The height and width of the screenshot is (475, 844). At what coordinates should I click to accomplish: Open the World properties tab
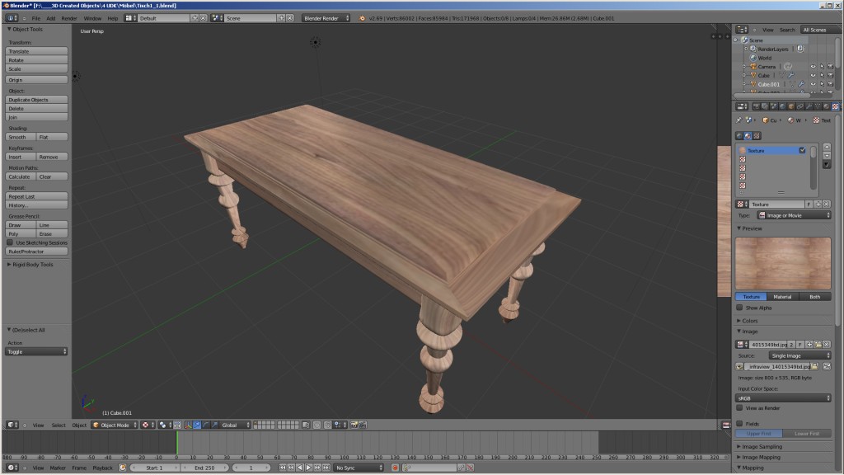point(781,106)
